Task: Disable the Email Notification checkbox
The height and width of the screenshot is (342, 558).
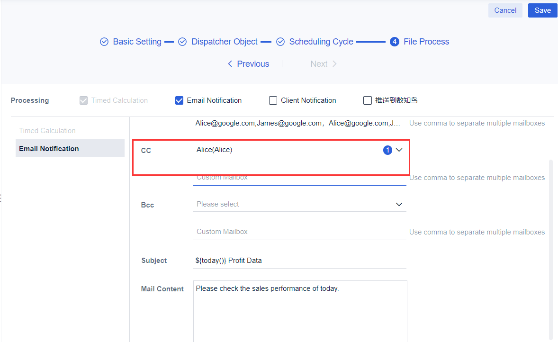Action: (x=179, y=100)
